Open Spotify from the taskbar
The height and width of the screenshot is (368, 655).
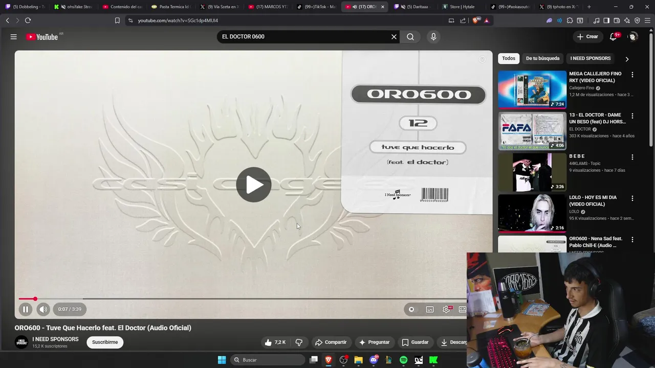403,360
